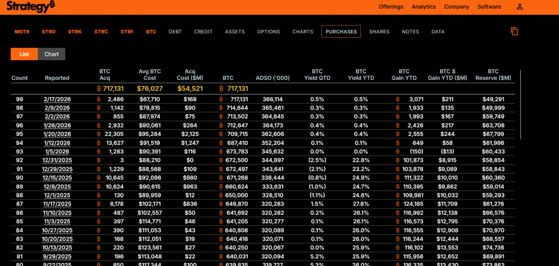Switch to the MSTR tab
This screenshot has height=266, width=559.
[x=22, y=32]
